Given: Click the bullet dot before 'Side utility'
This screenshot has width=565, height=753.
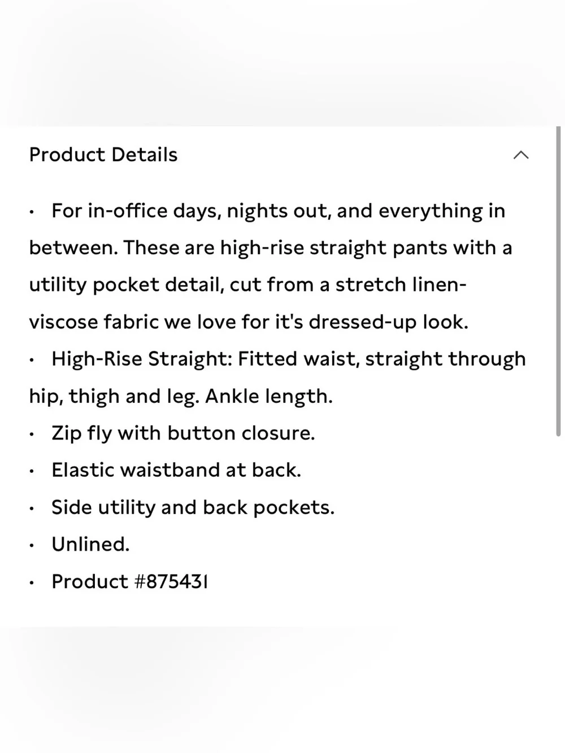Looking at the screenshot, I should [33, 509].
